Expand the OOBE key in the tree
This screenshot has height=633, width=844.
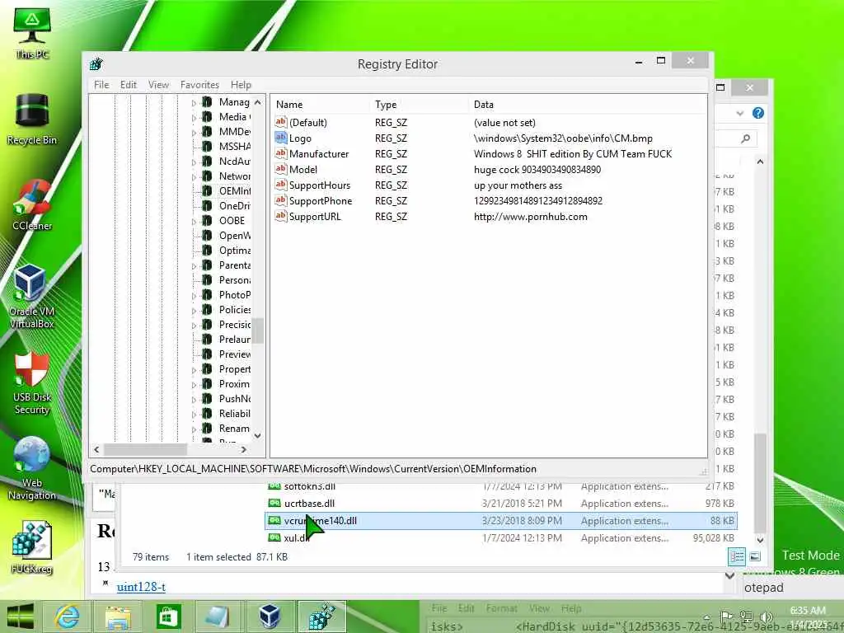194,221
